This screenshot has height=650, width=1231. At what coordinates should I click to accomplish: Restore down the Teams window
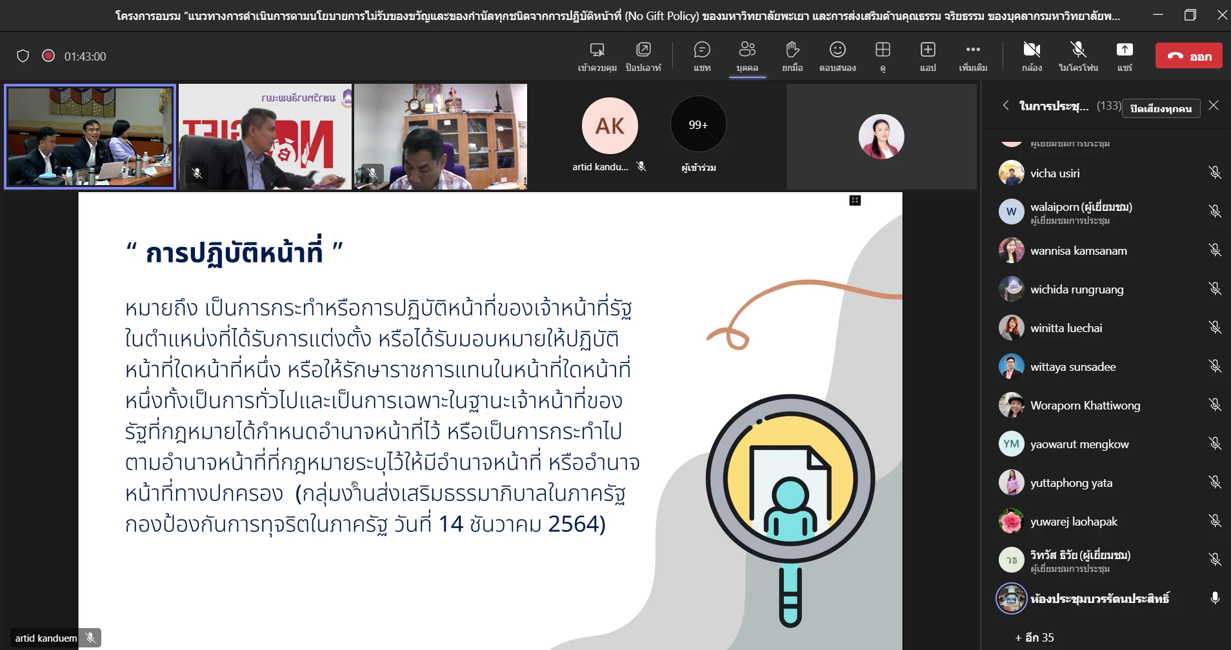pos(1190,15)
